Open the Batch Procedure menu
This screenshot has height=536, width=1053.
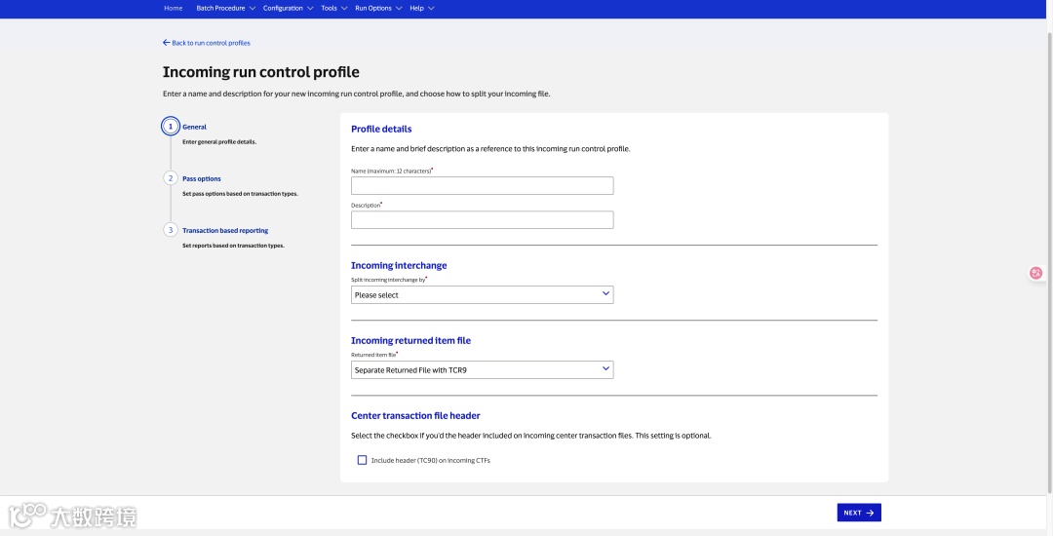tap(225, 8)
